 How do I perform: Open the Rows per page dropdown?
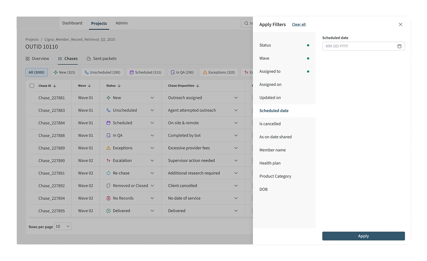63,226
